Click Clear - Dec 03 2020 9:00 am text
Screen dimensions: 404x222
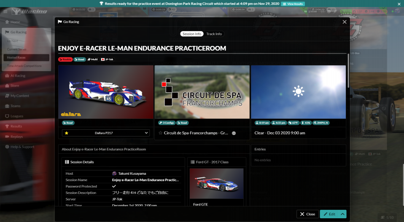pos(280,133)
